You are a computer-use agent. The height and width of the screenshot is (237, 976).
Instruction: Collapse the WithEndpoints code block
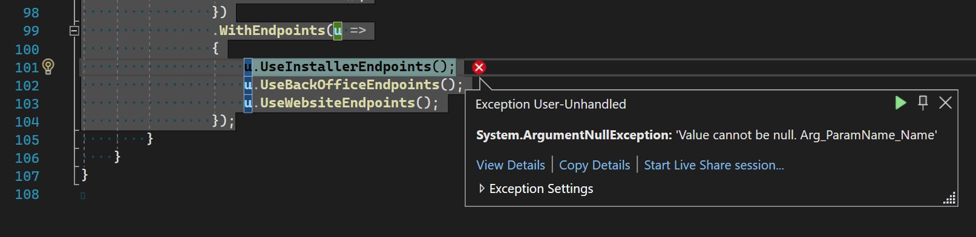pos(74,31)
